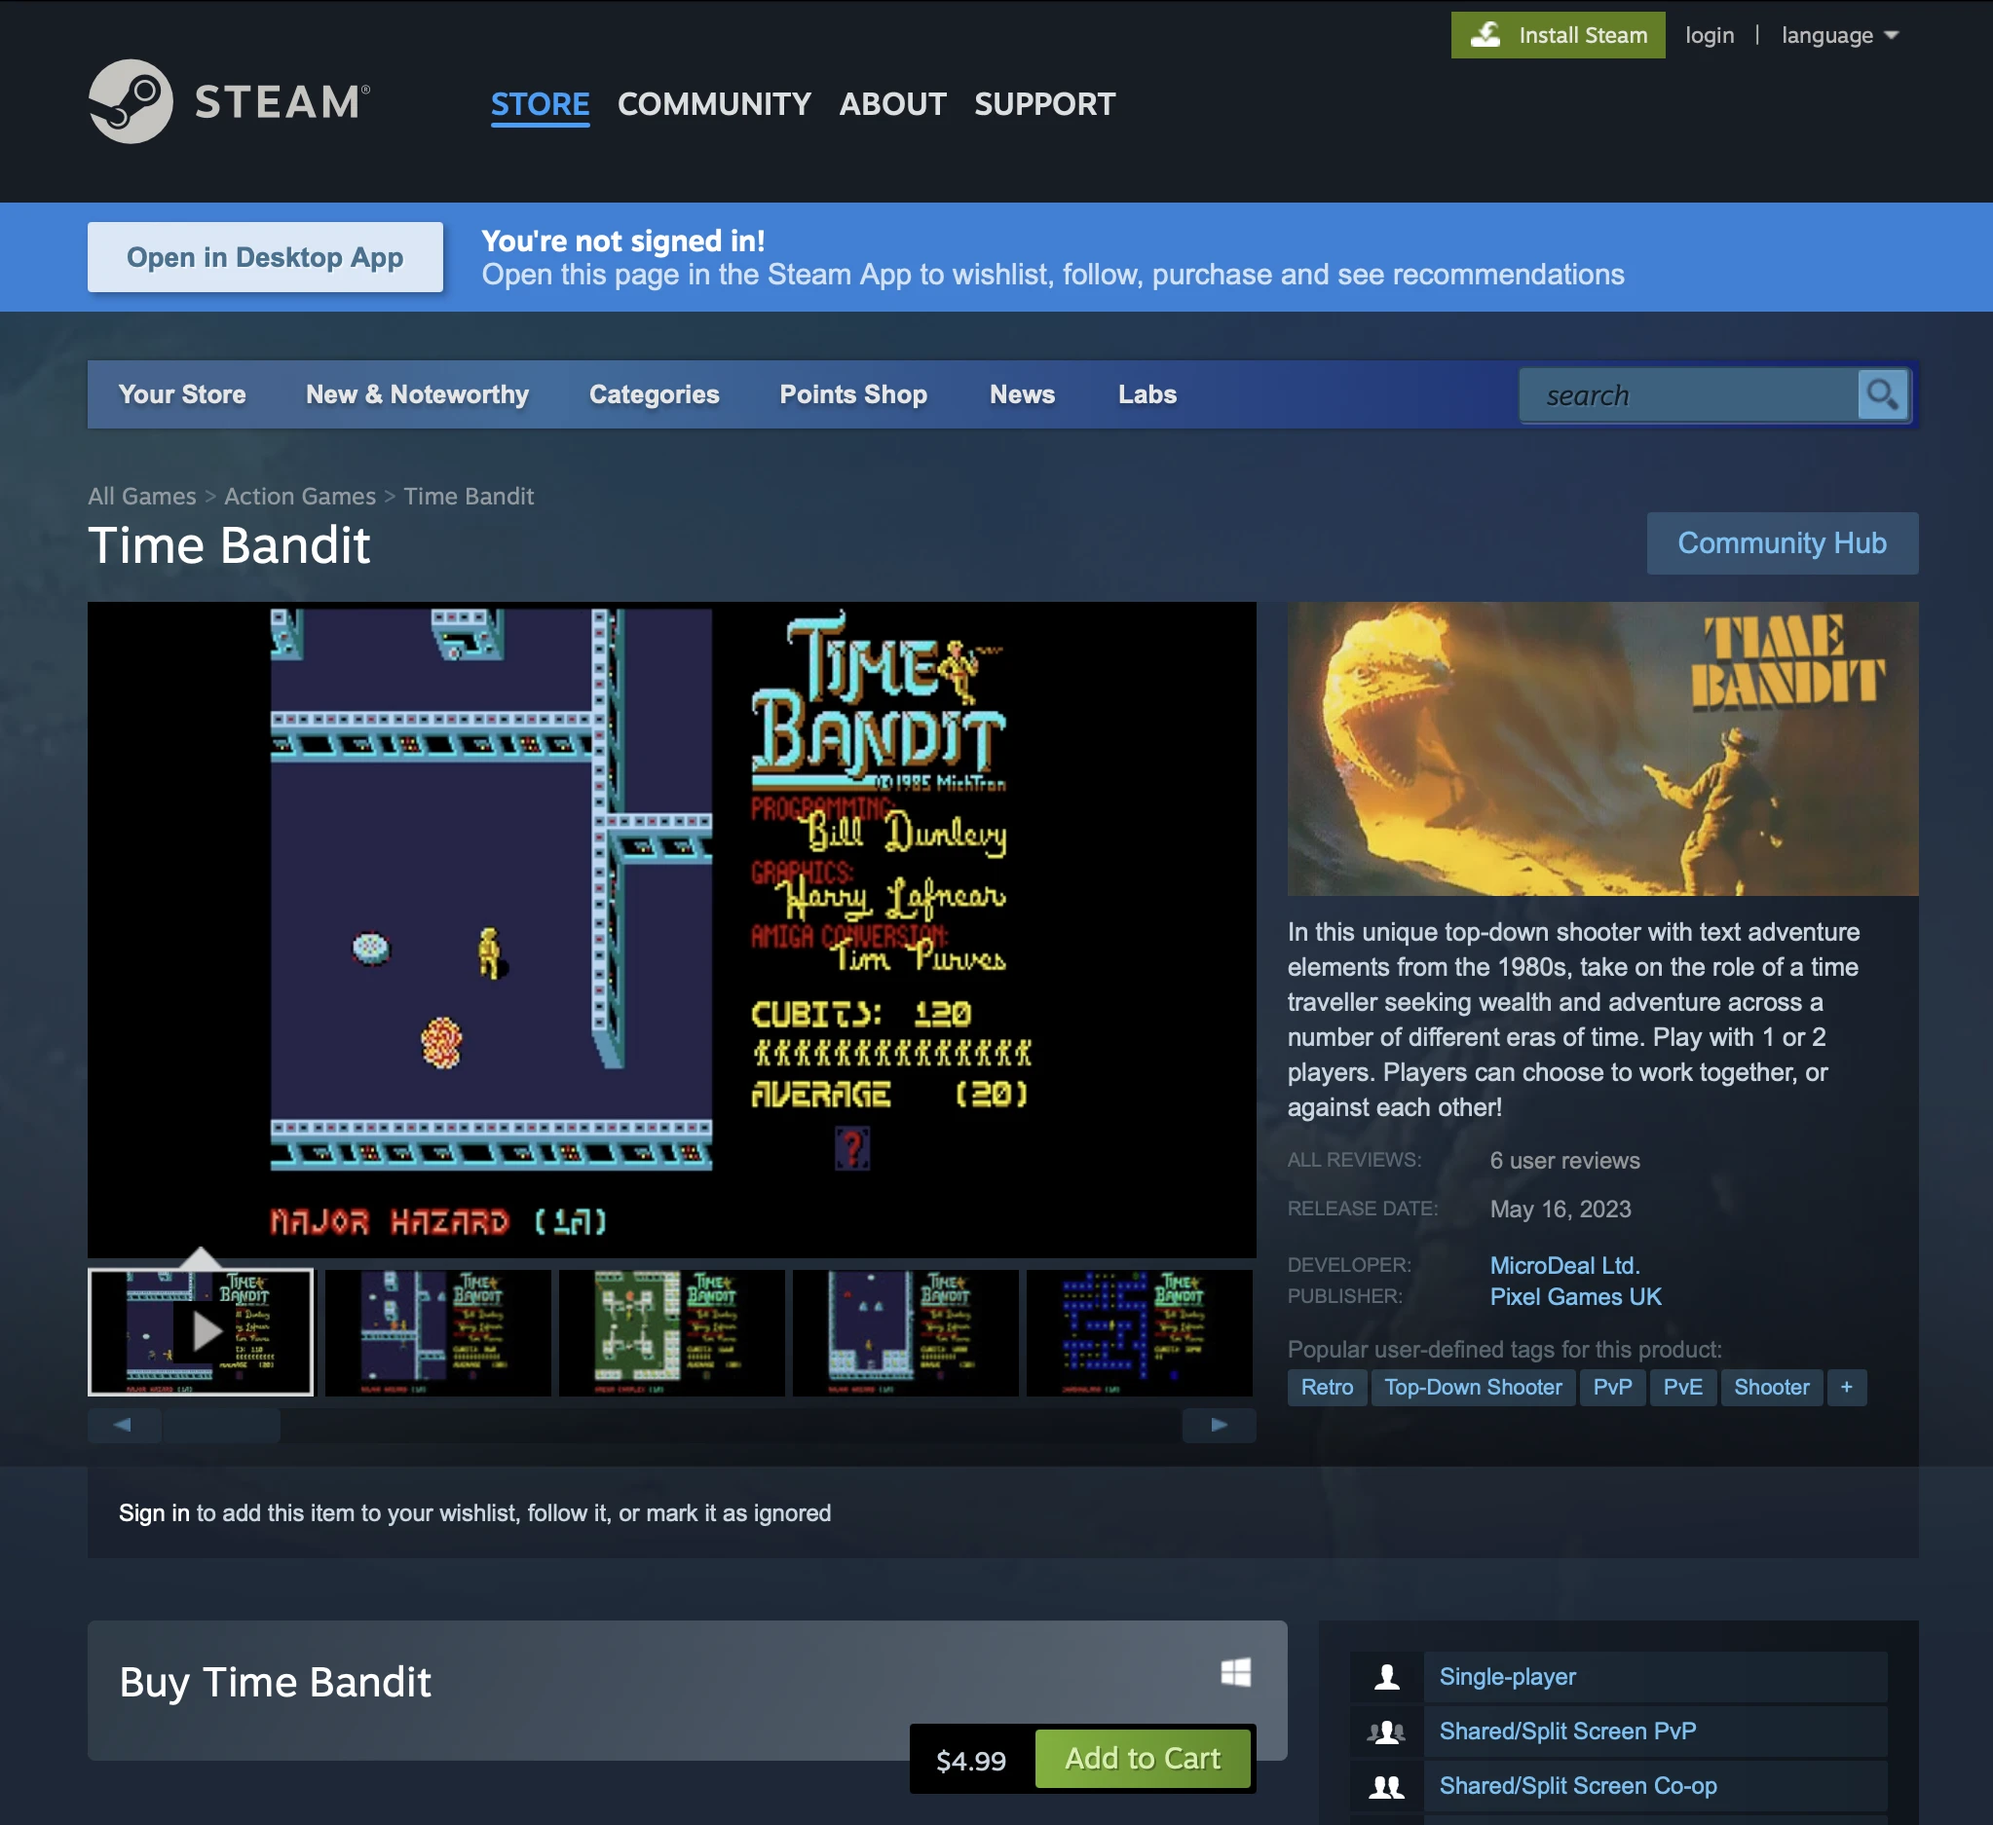Viewport: 1993px width, 1825px height.
Task: Click the Windows platform icon
Action: coord(1236,1672)
